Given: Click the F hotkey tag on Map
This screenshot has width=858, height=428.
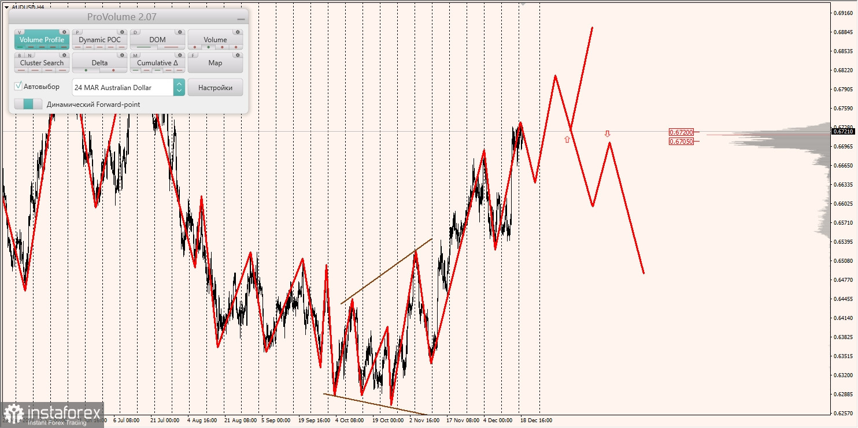Looking at the screenshot, I should pyautogui.click(x=193, y=55).
